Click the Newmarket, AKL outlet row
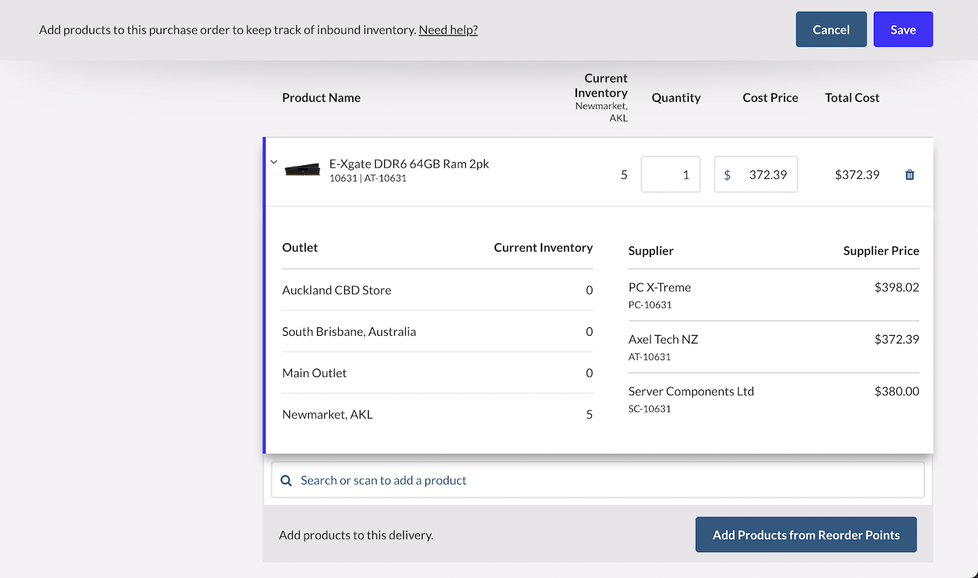The height and width of the screenshot is (578, 978). pos(437,414)
